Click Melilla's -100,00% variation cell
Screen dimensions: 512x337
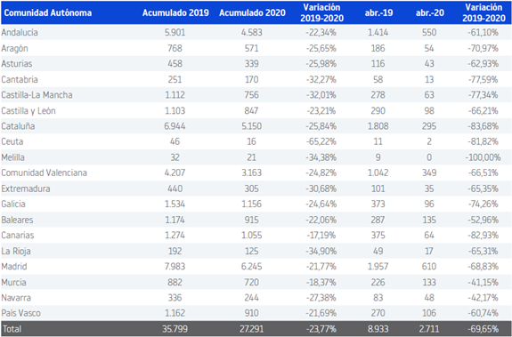pos(483,157)
